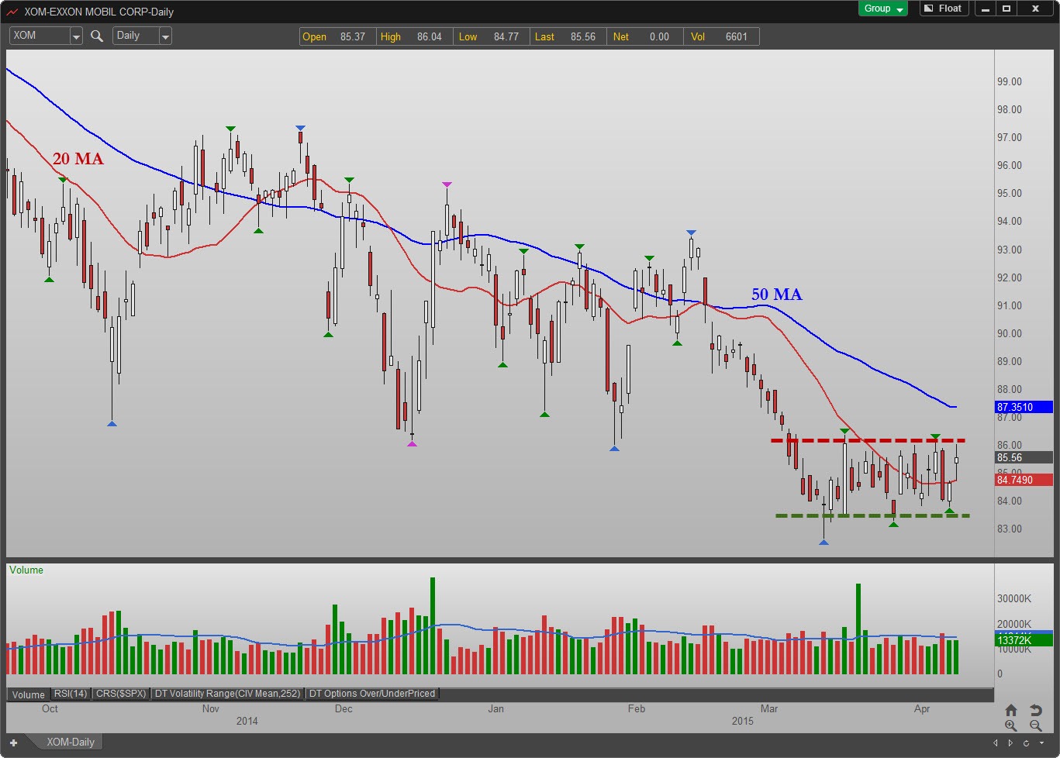This screenshot has height=758, width=1060.
Task: Refresh the chart with the circular arrow
Action: (x=1025, y=742)
